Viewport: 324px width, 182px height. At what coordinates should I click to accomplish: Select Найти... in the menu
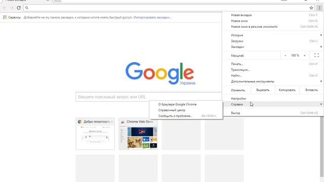click(273, 75)
